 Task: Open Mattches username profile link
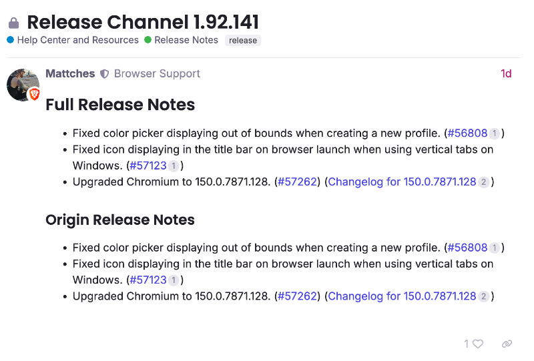(70, 73)
